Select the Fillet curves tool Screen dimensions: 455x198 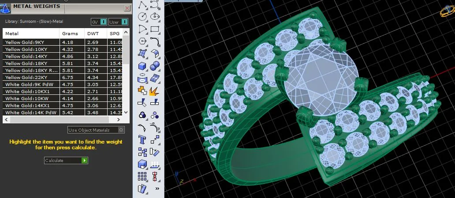[155, 41]
